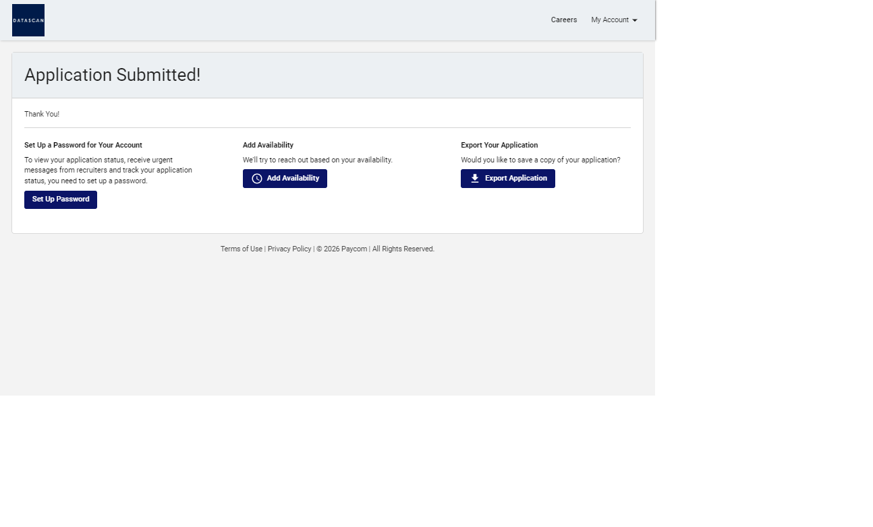Screen dimensions: 873x527
Task: Expand the My Account caret arrow
Action: tap(635, 20)
